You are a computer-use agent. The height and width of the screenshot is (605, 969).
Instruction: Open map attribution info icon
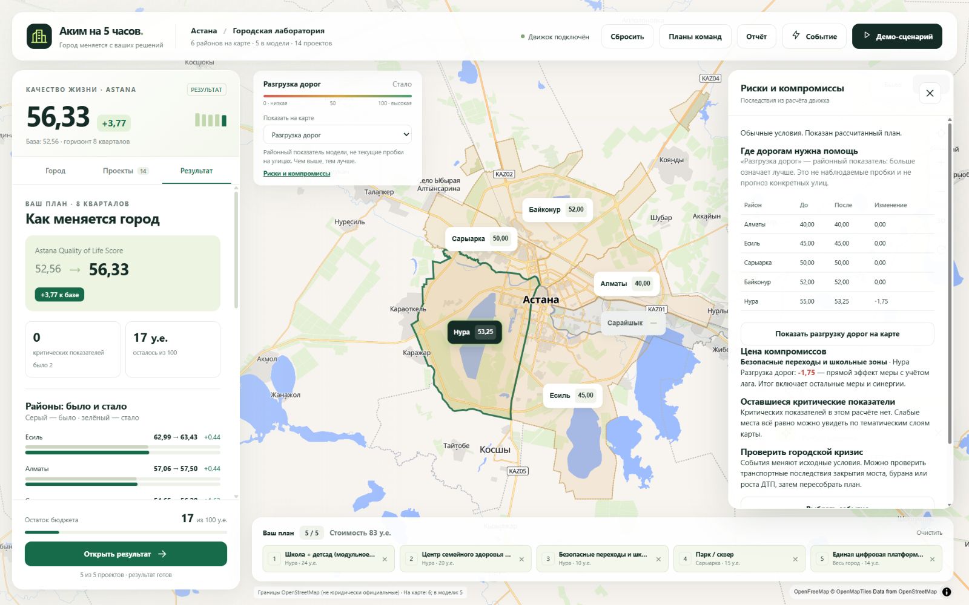pos(947,592)
